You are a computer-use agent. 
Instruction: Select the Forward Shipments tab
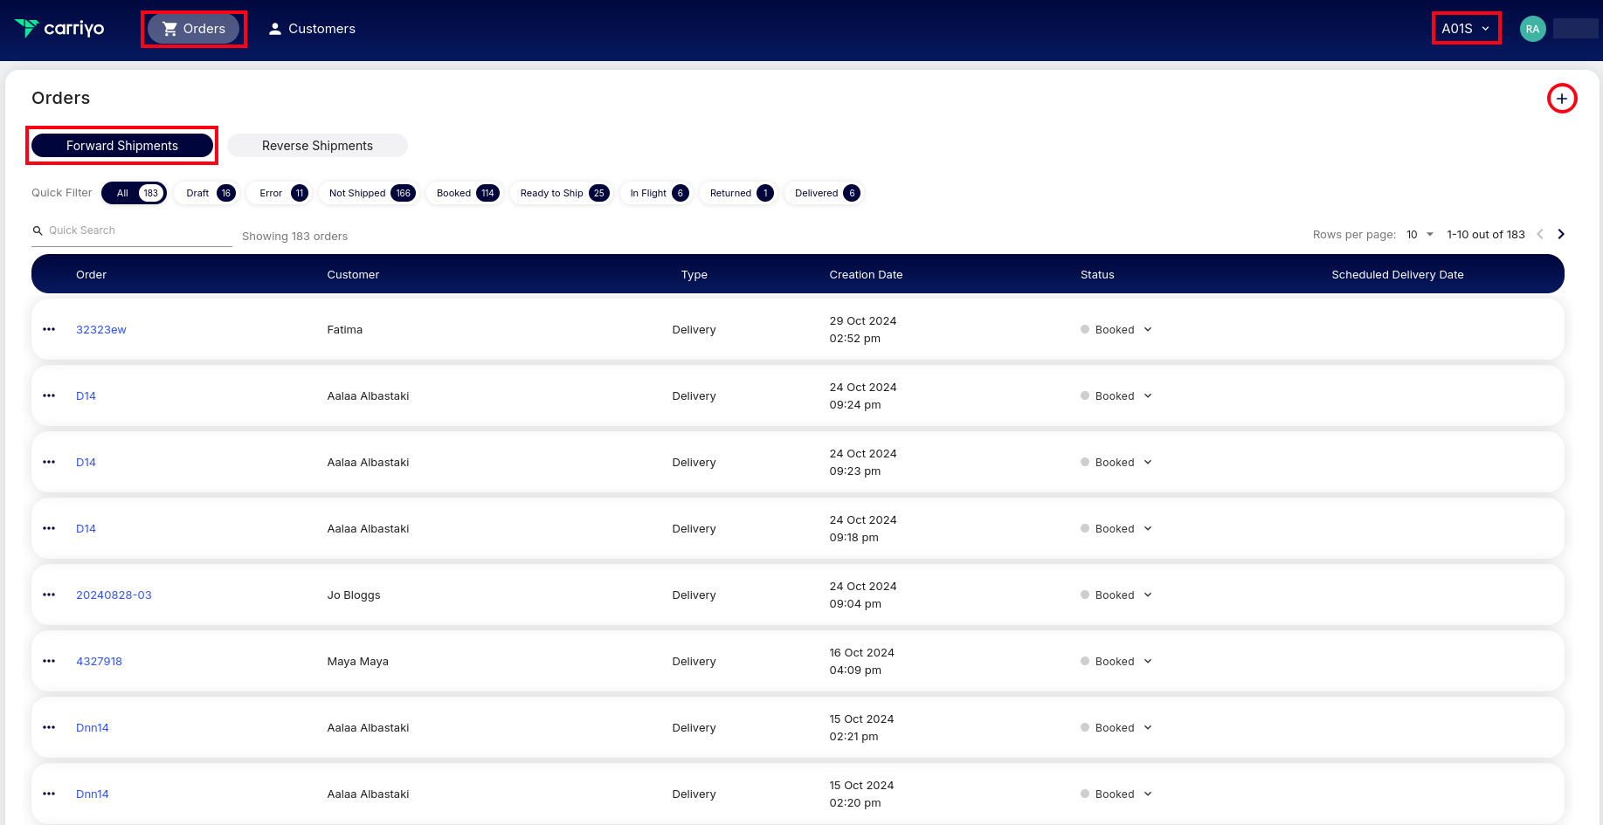[122, 146]
